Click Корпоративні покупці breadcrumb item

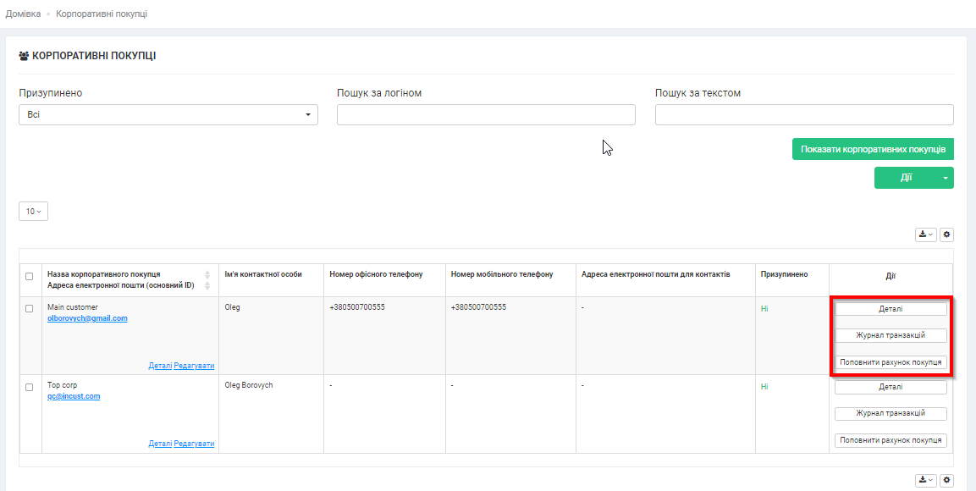(102, 14)
